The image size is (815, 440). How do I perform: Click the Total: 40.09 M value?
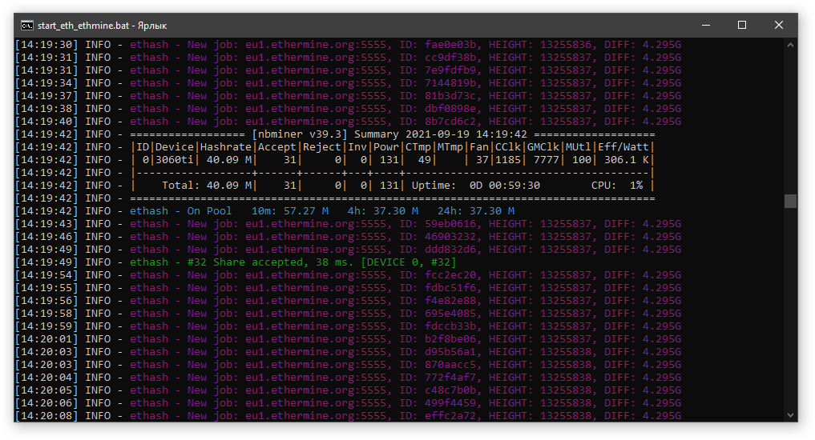[207, 186]
